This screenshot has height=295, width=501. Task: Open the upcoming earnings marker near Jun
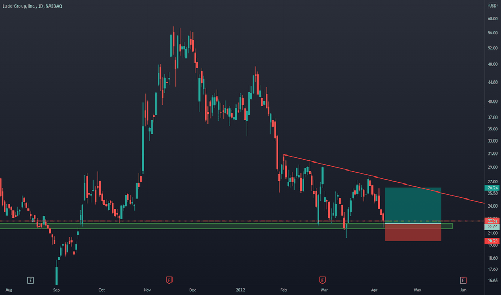click(463, 281)
